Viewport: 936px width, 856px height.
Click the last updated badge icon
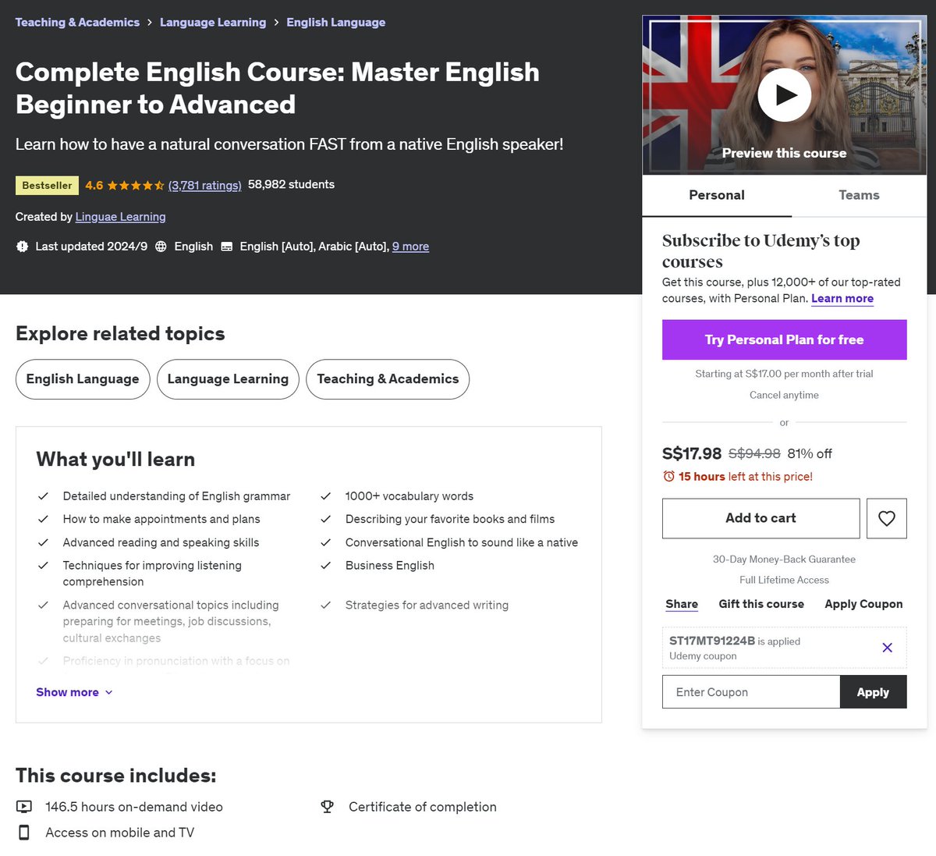tap(22, 247)
